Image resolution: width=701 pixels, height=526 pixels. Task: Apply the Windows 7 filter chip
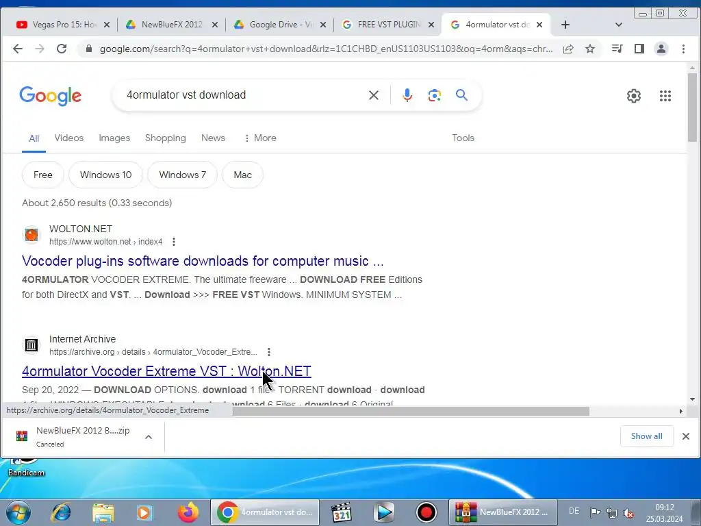click(182, 175)
